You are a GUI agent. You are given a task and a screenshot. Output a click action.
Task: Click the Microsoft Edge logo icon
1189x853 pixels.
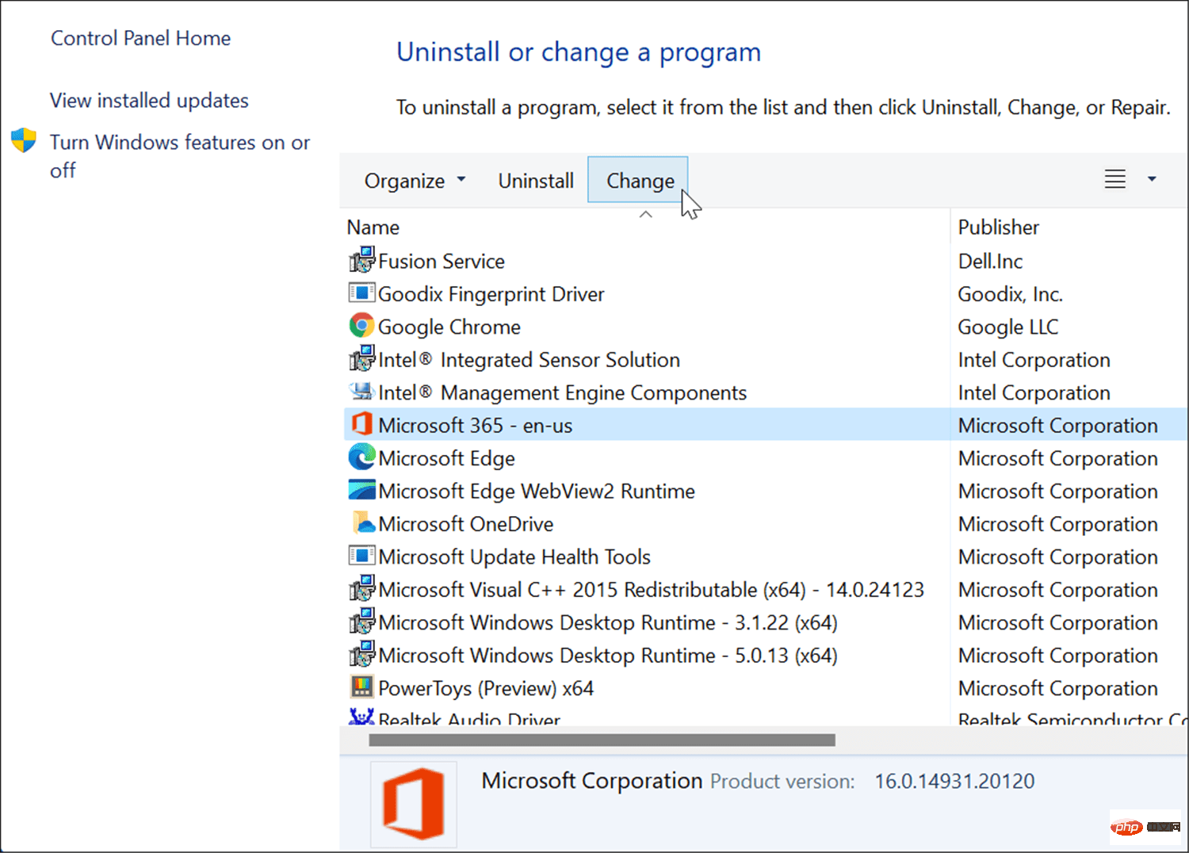tap(361, 457)
